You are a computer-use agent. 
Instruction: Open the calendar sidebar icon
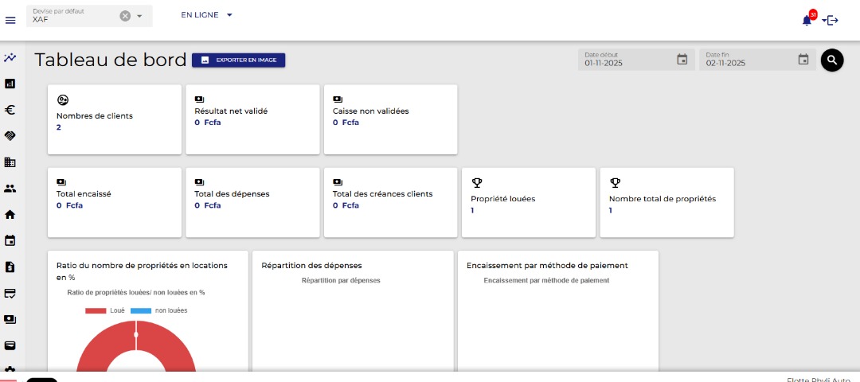pos(10,240)
